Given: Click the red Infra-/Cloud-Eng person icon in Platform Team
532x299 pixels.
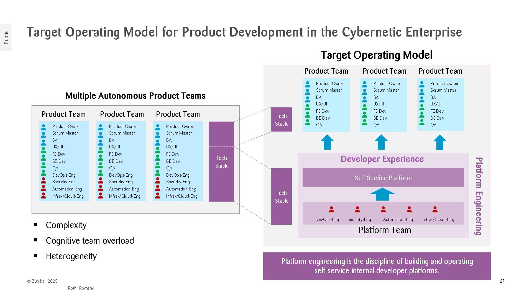Looking at the screenshot, I should click(435, 210).
